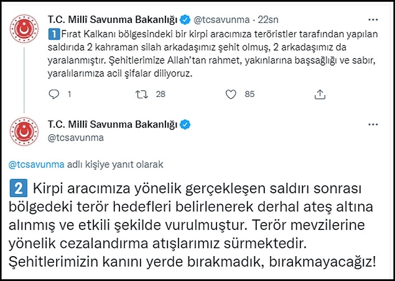Image resolution: width=395 pixels, height=281 pixels.
Task: Click @tcsavunma handle under second tweet name
Action: coord(75,138)
